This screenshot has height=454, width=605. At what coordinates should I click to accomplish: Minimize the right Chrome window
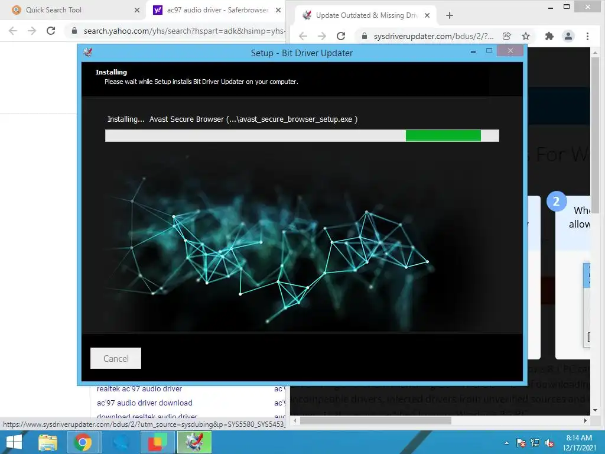[x=551, y=7]
